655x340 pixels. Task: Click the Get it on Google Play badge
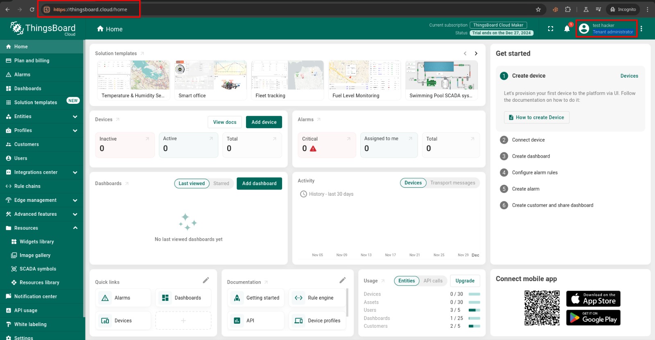(x=593, y=318)
